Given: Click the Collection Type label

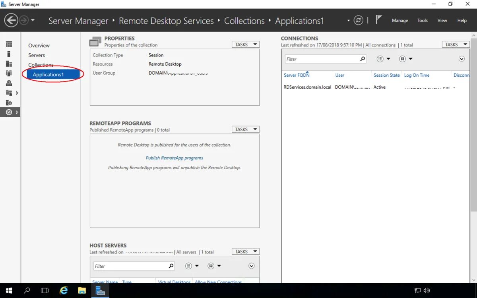Looking at the screenshot, I should coord(108,55).
